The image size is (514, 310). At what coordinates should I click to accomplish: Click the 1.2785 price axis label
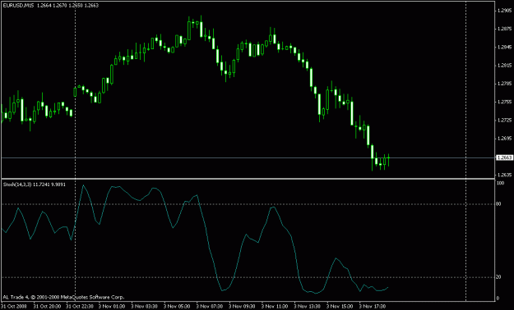point(504,84)
